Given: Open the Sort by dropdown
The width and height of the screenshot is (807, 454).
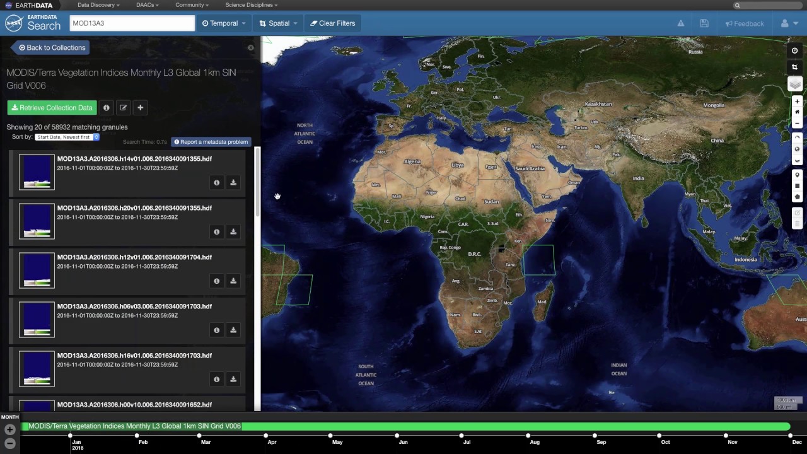Looking at the screenshot, I should pyautogui.click(x=67, y=137).
